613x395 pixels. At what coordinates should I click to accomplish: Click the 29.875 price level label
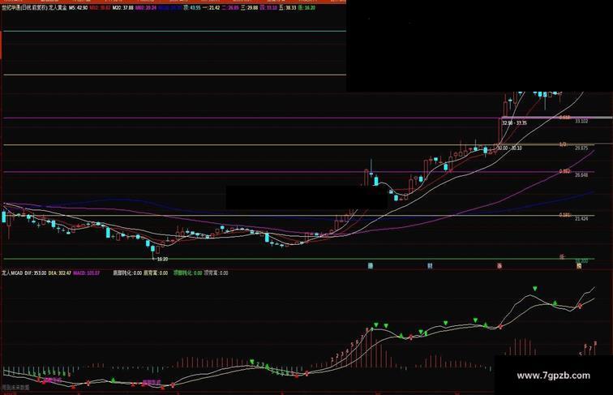point(581,148)
